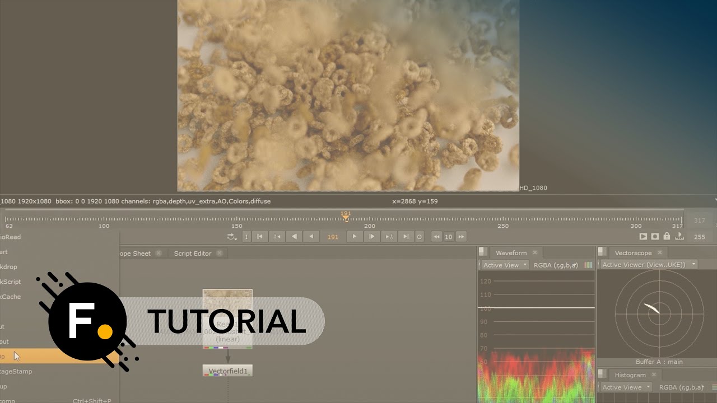The height and width of the screenshot is (403, 717).
Task: Click the frame increment field showing 10
Action: pos(449,237)
